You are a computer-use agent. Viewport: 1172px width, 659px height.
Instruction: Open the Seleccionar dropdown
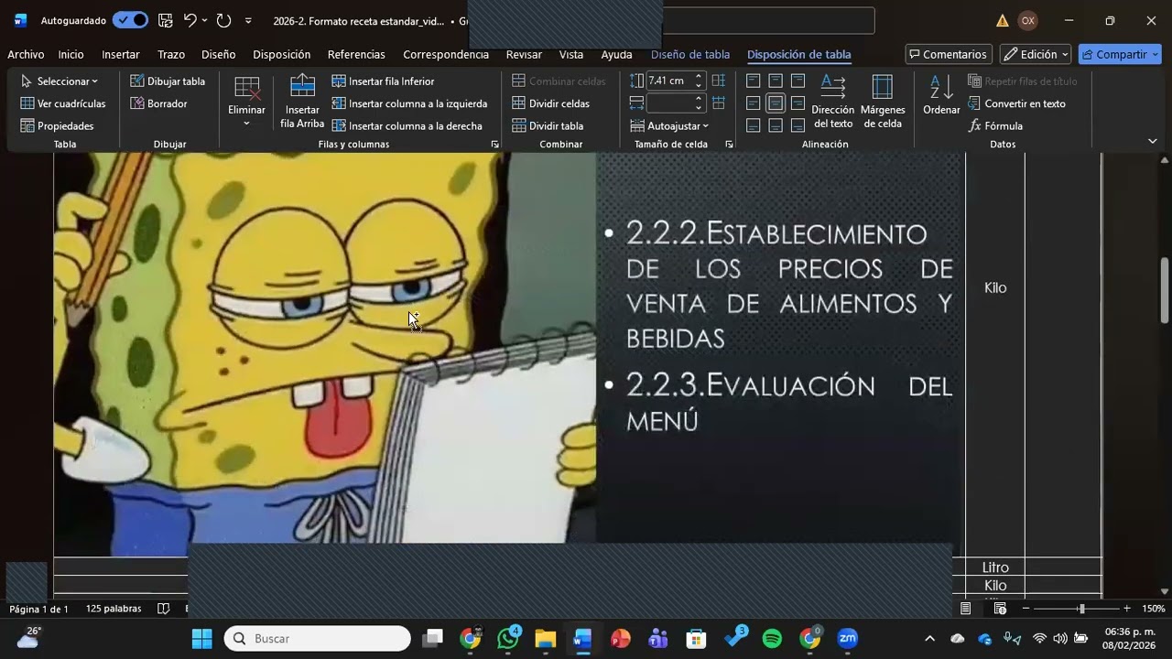click(x=60, y=81)
